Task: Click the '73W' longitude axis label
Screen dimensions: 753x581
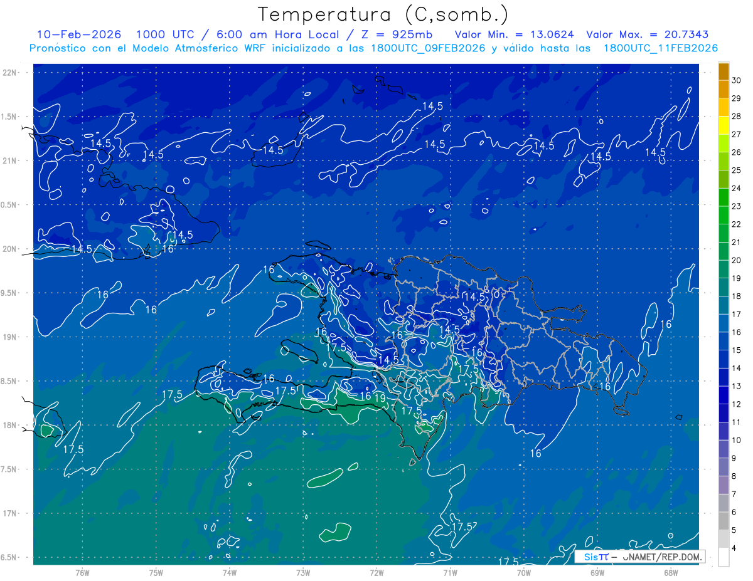Action: [x=303, y=572]
